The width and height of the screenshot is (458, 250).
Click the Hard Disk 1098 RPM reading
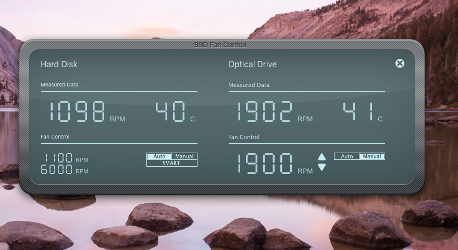(x=86, y=111)
